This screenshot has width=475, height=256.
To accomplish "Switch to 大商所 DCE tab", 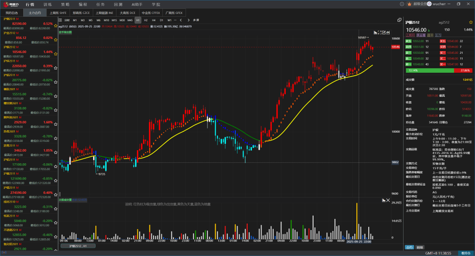I will pyautogui.click(x=128, y=13).
